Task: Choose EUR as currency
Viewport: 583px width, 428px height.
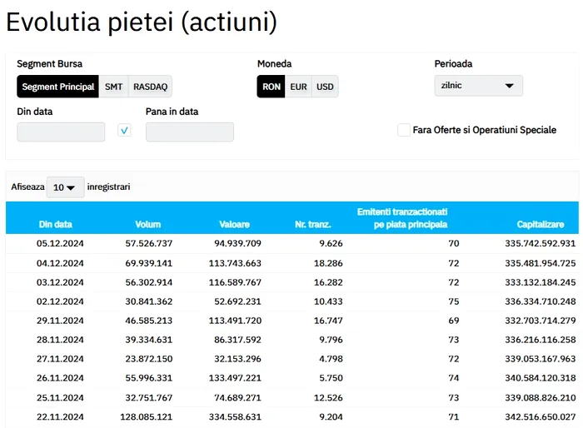Action: tap(298, 87)
